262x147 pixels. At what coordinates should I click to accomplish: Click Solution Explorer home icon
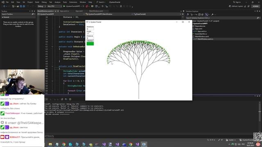[187, 15]
